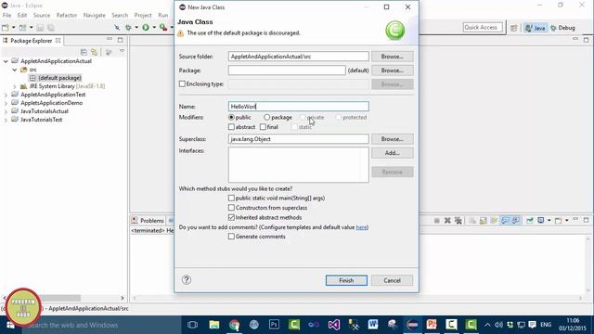Click the Superclass field java.lang.Object
The image size is (594, 334).
298,139
